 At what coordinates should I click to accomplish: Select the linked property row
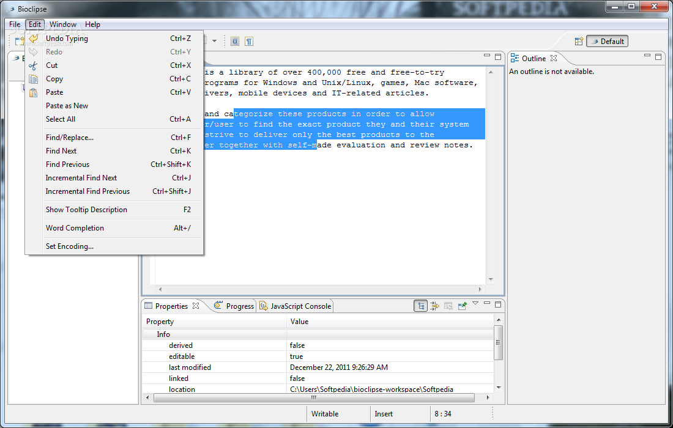pos(318,378)
